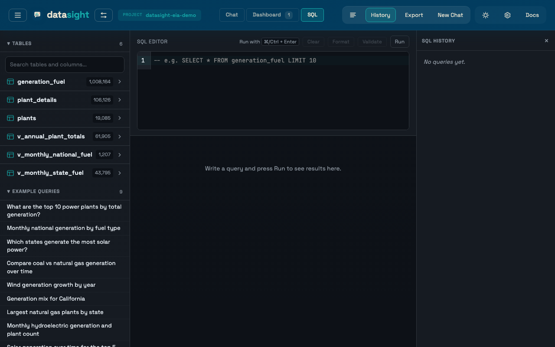555x347 pixels.
Task: Click the Run button in SQL editor
Action: [x=399, y=42]
